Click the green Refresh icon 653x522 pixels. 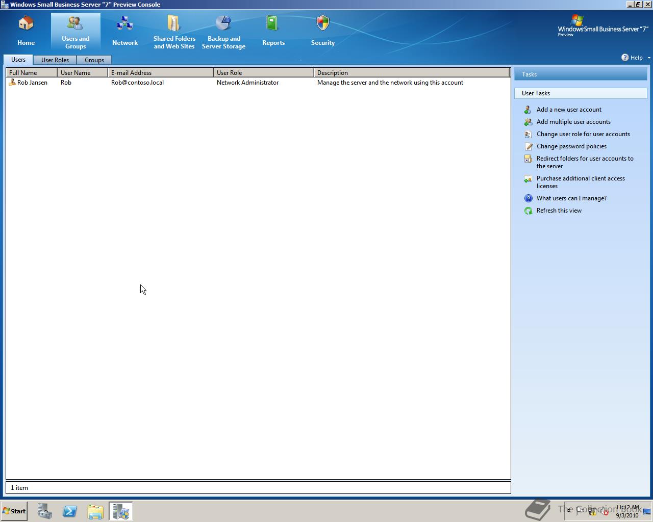click(x=529, y=211)
